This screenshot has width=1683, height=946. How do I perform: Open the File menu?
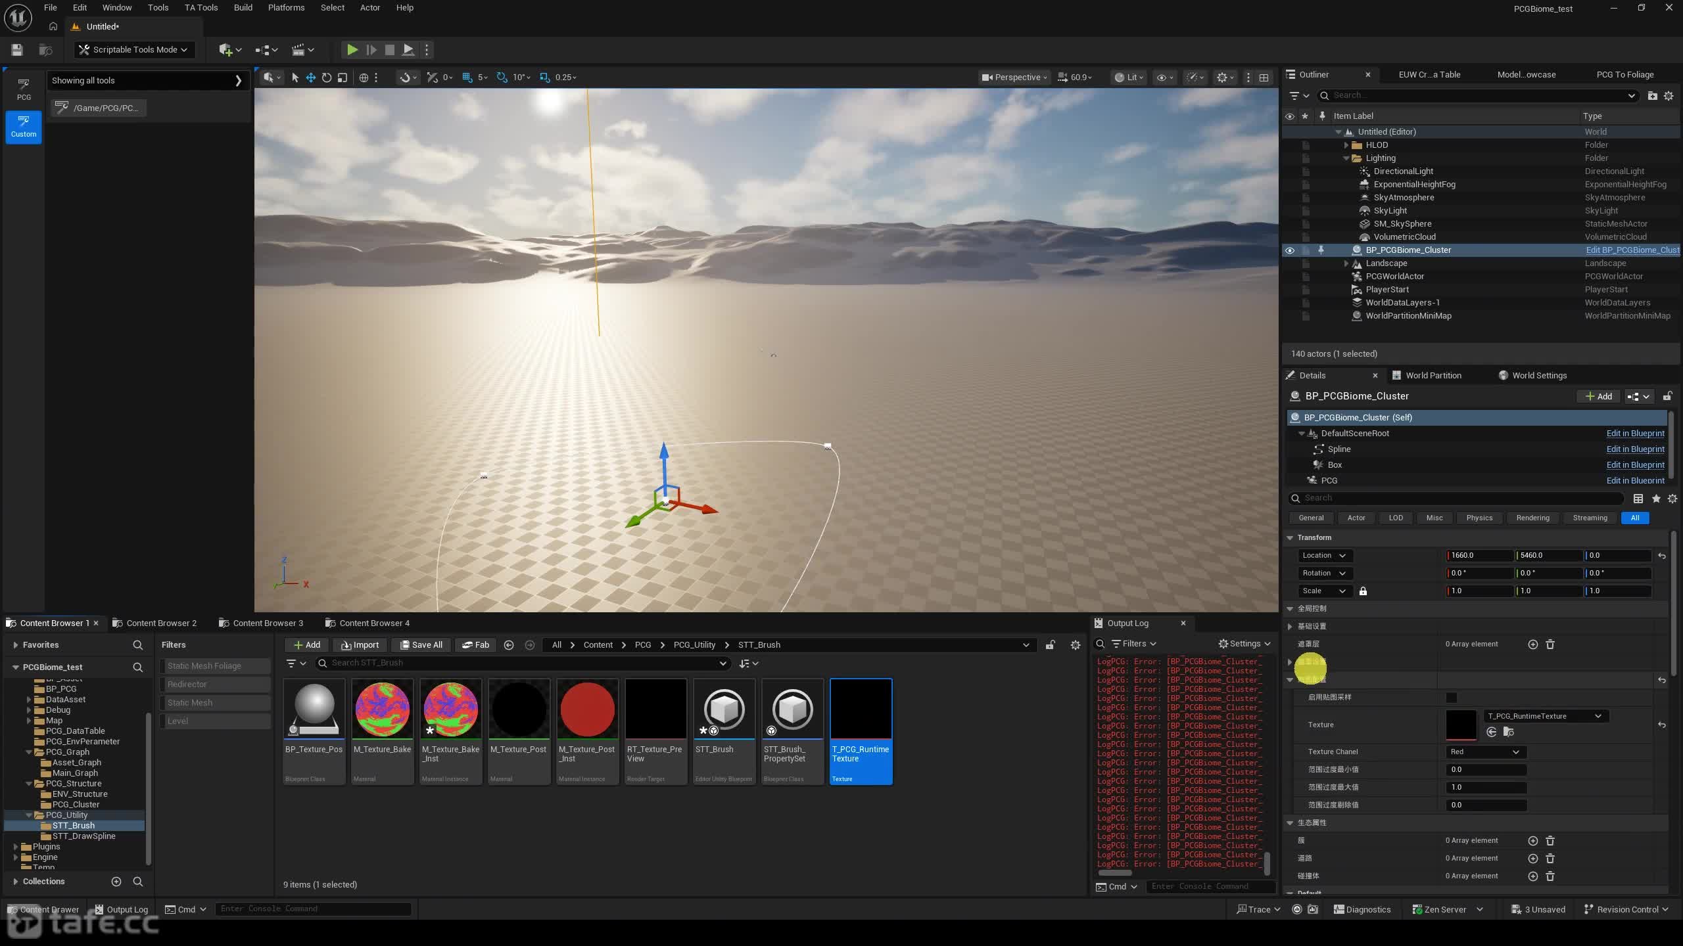(50, 8)
